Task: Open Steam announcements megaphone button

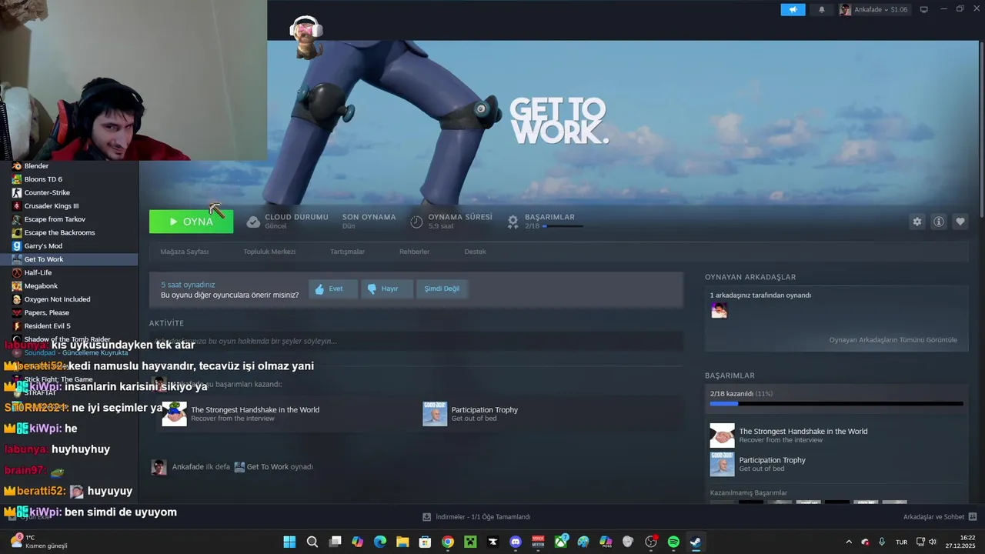Action: coord(793,9)
